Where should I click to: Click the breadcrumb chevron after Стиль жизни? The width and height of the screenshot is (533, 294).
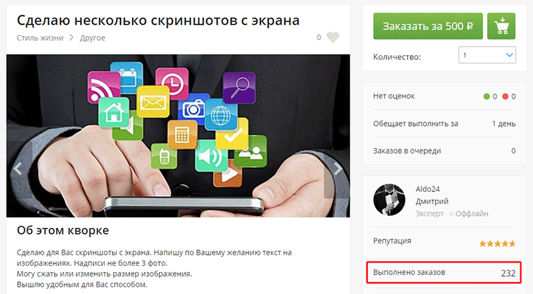(x=71, y=37)
